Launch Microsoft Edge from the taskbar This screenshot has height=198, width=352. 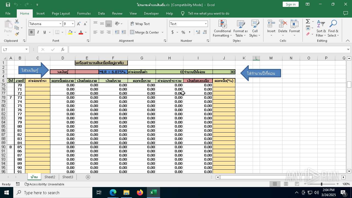[113, 193]
